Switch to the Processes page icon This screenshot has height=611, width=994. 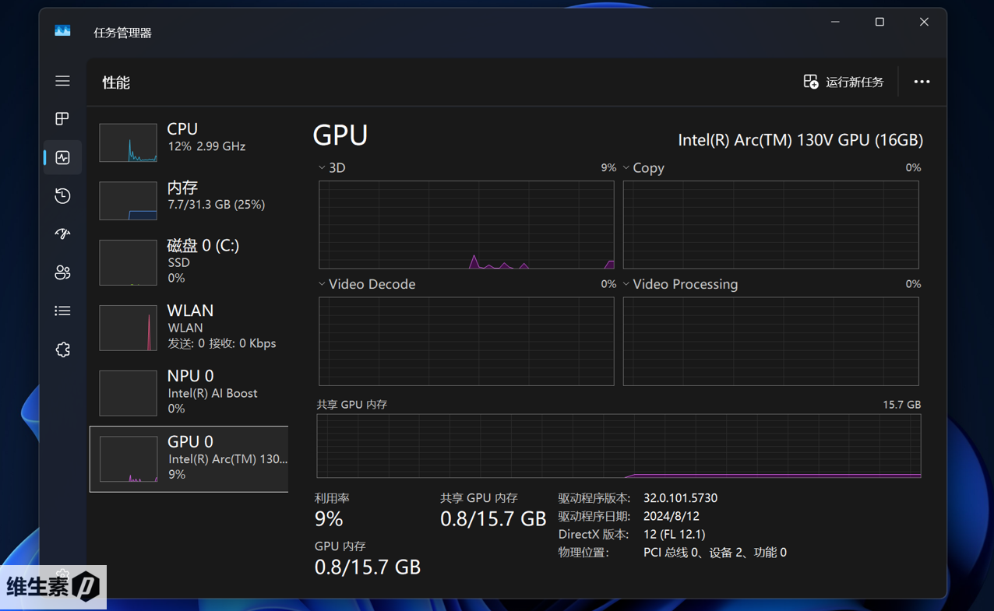point(62,119)
